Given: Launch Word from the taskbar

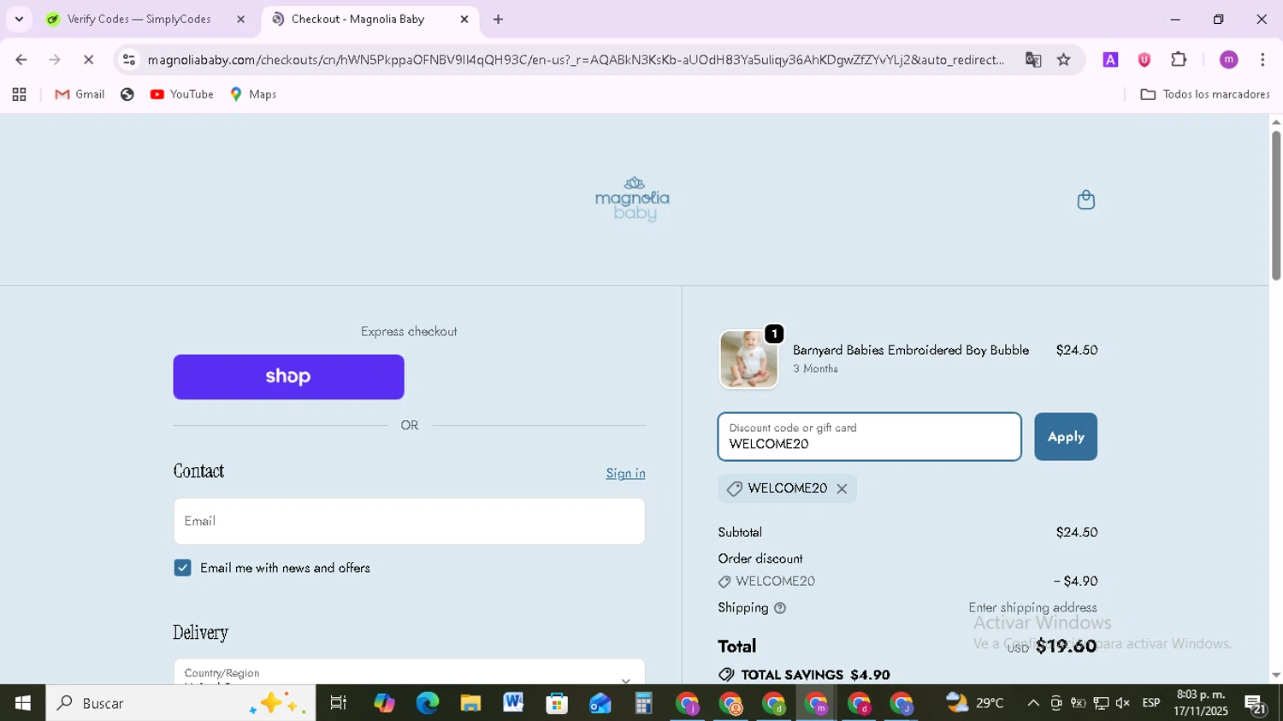Looking at the screenshot, I should [x=513, y=703].
